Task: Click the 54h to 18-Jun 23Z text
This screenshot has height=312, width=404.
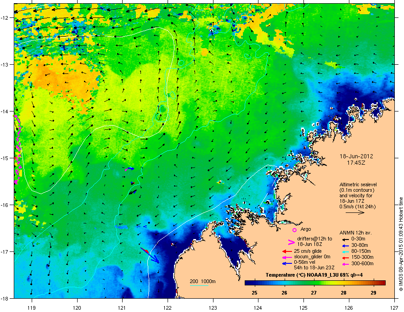Action: (x=314, y=267)
